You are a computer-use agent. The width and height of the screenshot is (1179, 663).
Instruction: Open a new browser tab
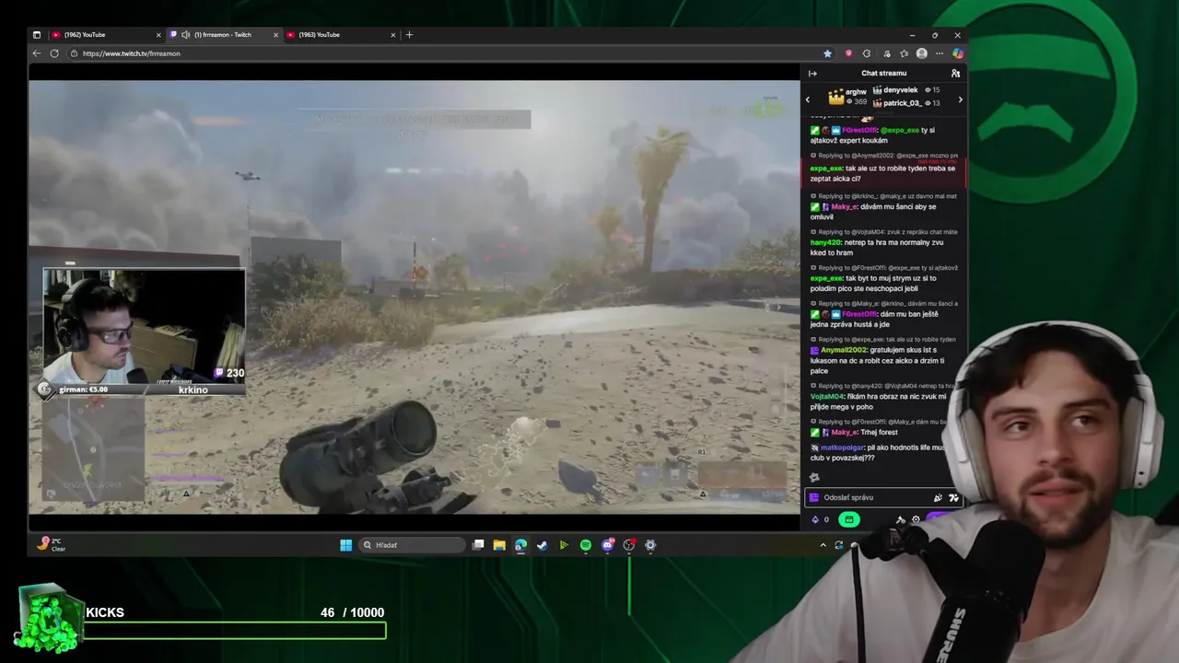pos(409,35)
